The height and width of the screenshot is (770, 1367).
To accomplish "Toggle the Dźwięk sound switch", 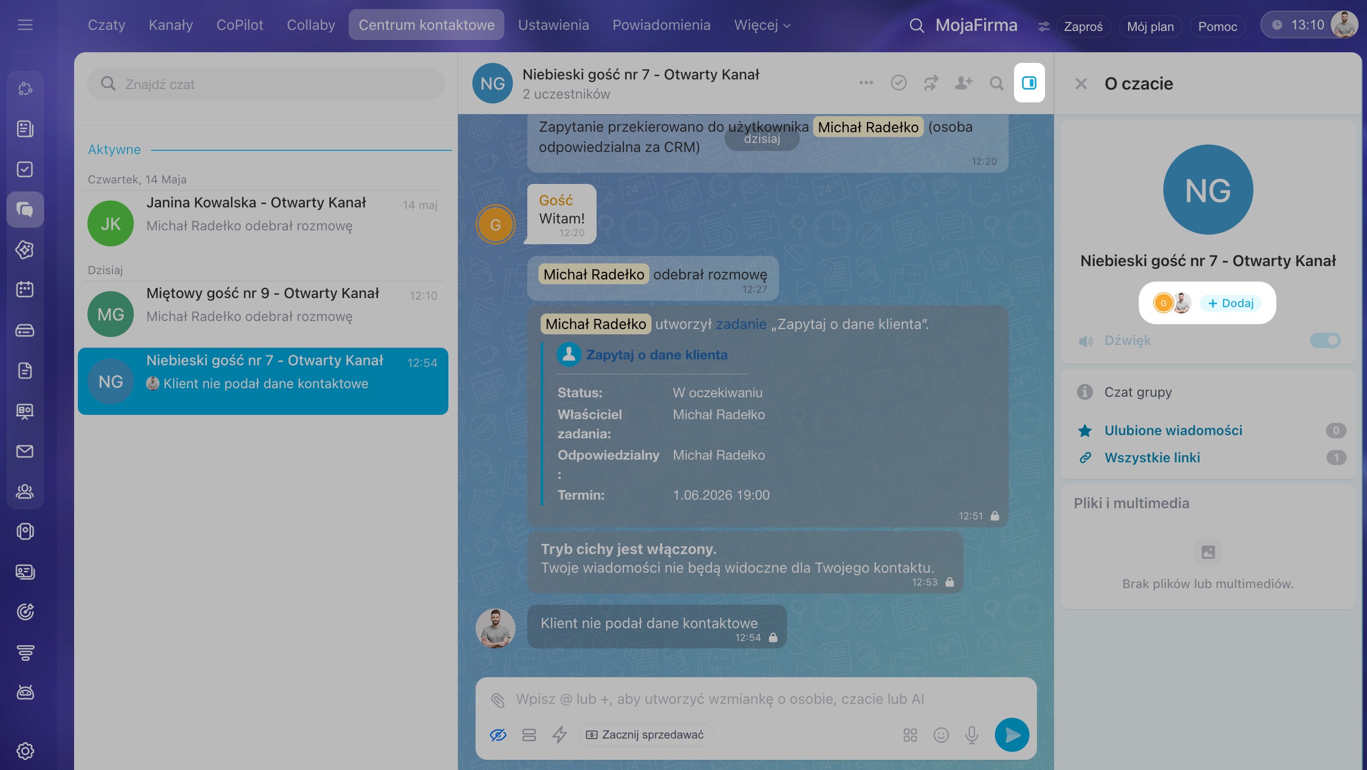I will [x=1325, y=340].
